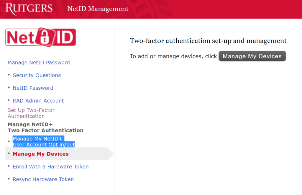The width and height of the screenshot is (302, 195).
Task: Click the arrow beside NetID Password
Action: point(9,87)
